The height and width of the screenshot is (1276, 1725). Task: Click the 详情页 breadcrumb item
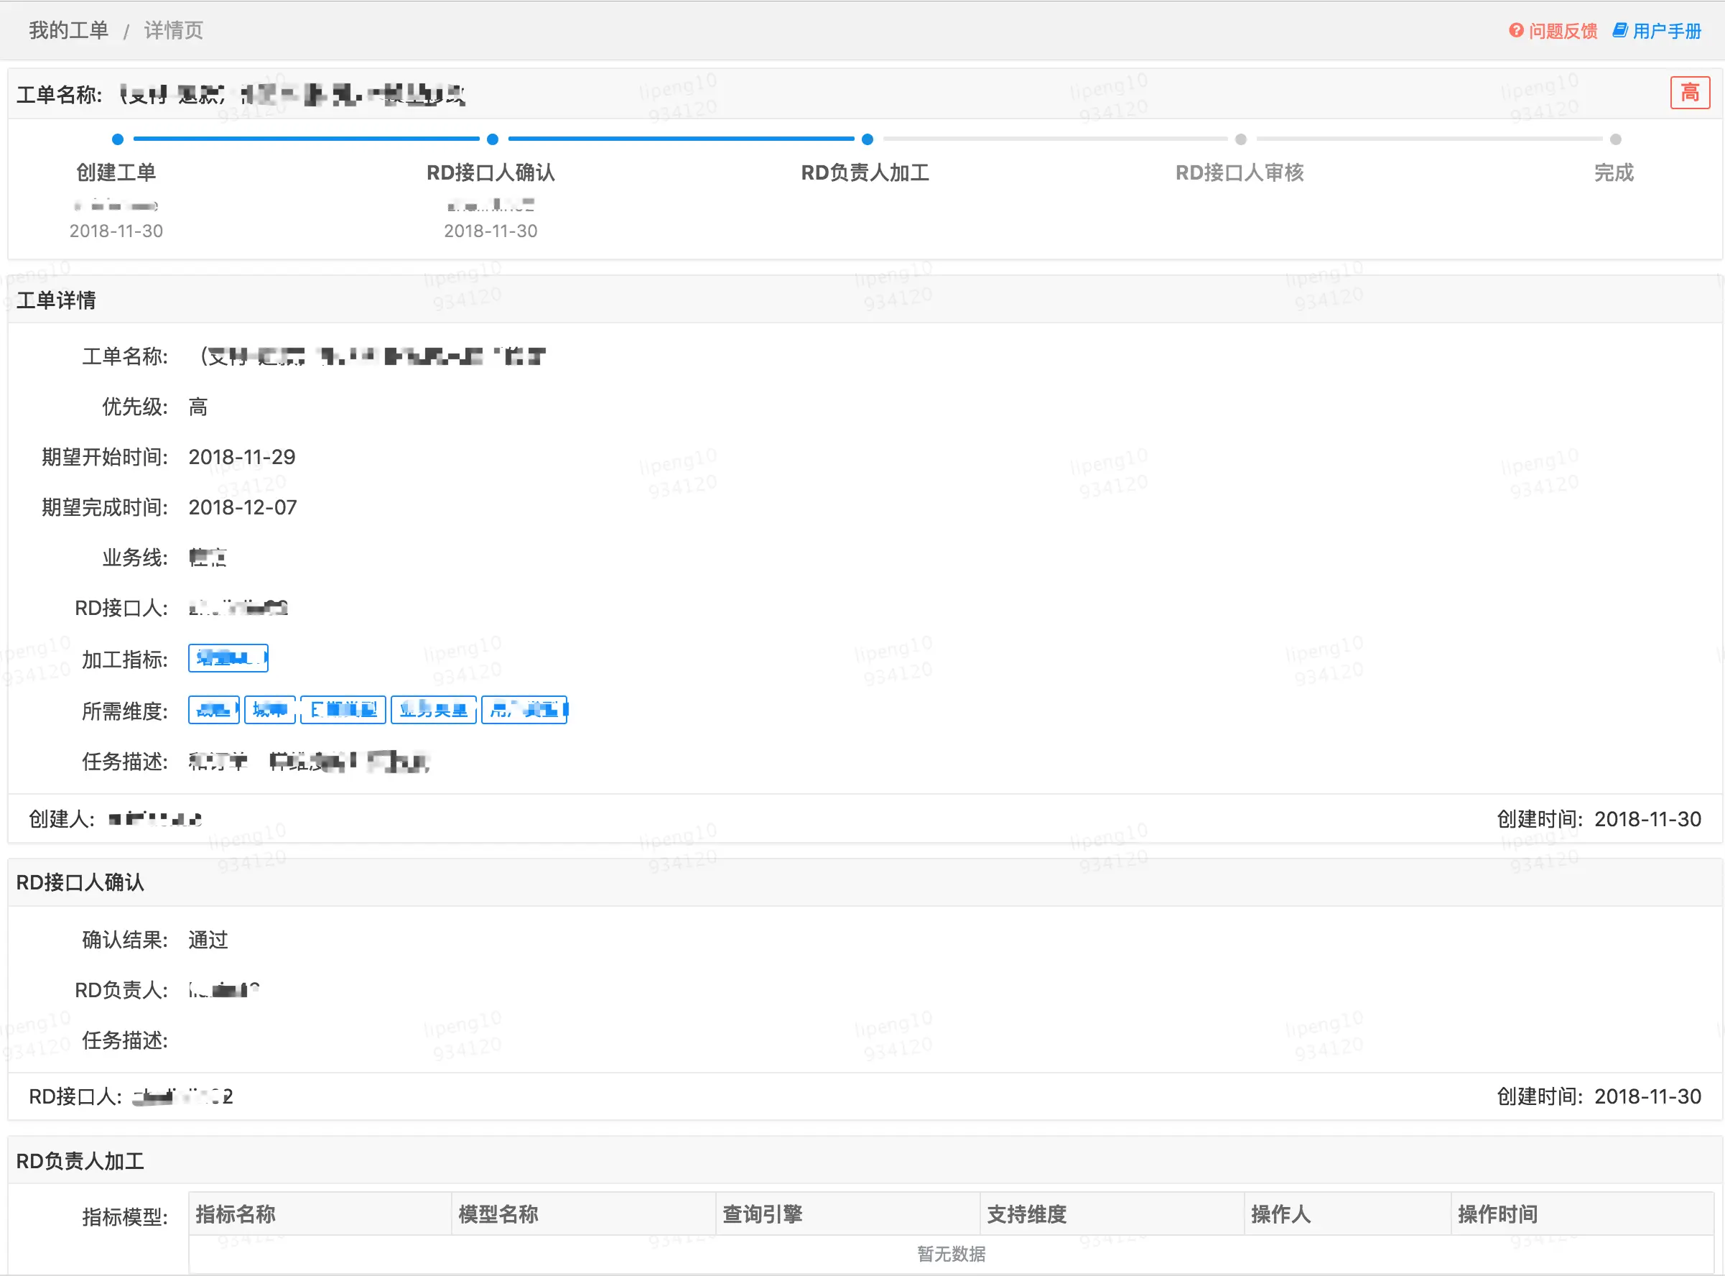174,30
